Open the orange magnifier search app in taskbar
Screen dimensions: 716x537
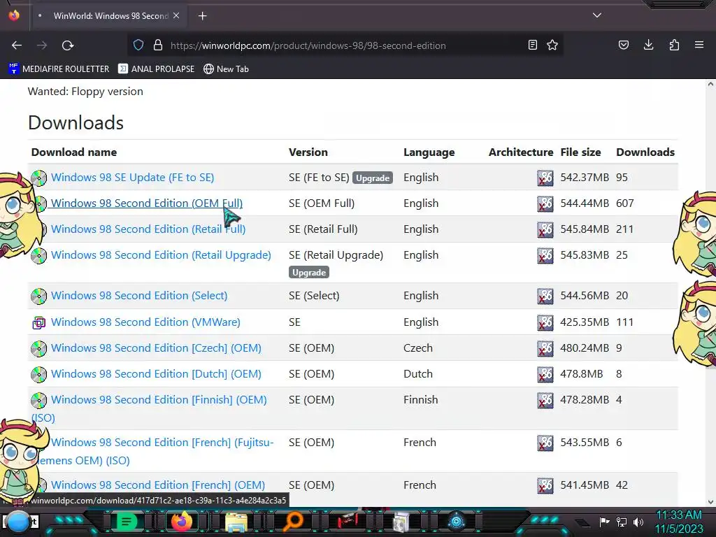(292, 522)
